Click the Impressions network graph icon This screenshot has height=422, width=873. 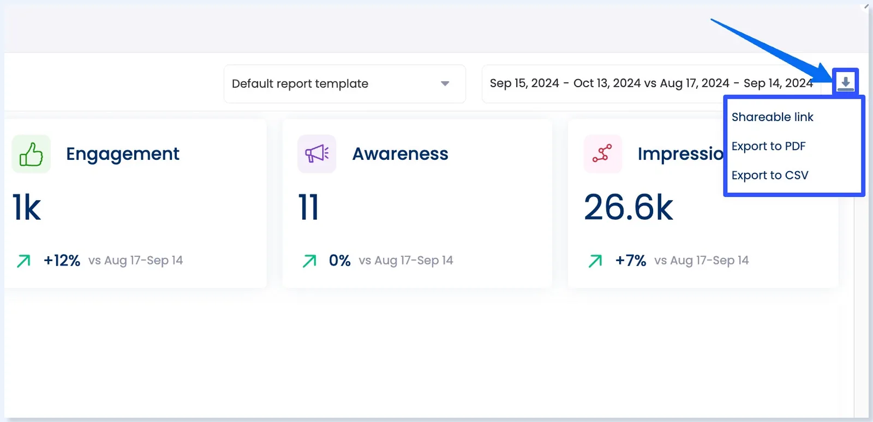tap(602, 154)
